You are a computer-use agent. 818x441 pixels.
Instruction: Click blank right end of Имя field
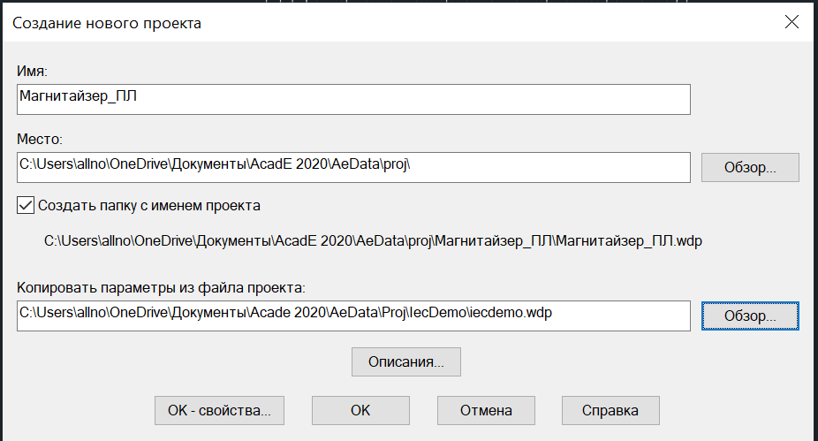click(x=574, y=99)
